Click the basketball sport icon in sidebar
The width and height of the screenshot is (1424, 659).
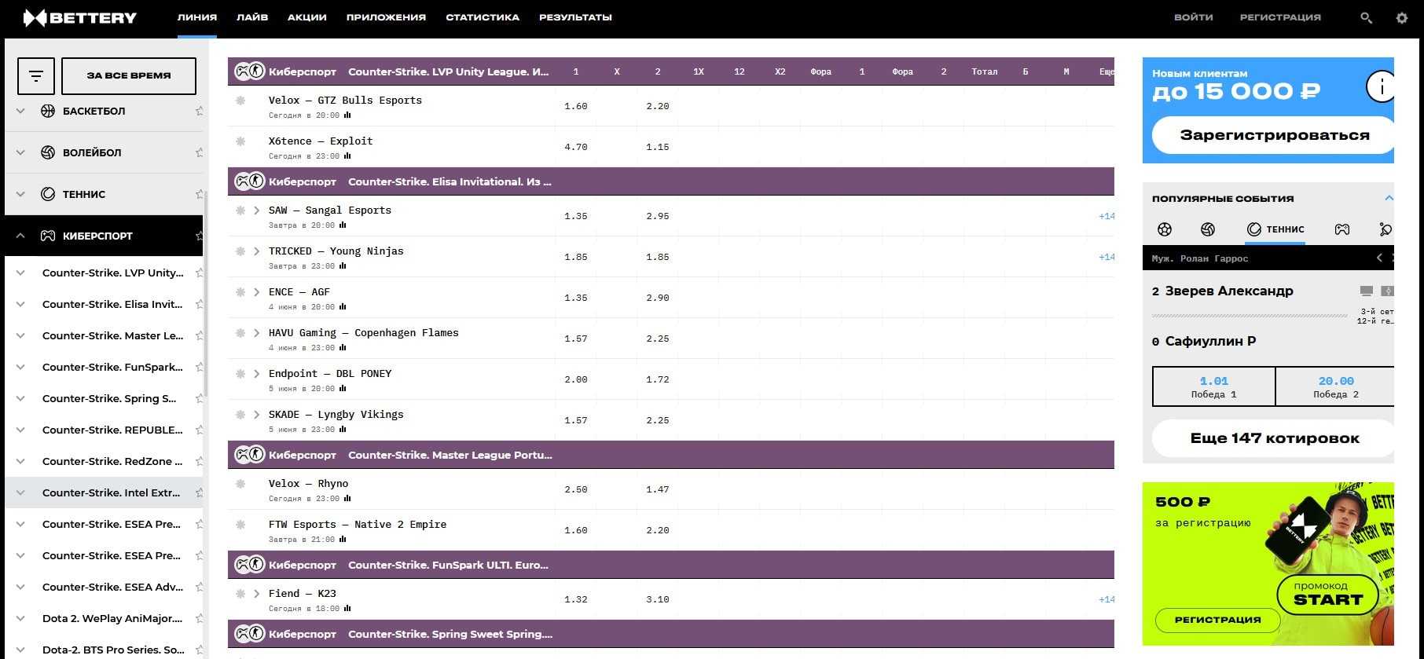pyautogui.click(x=48, y=111)
